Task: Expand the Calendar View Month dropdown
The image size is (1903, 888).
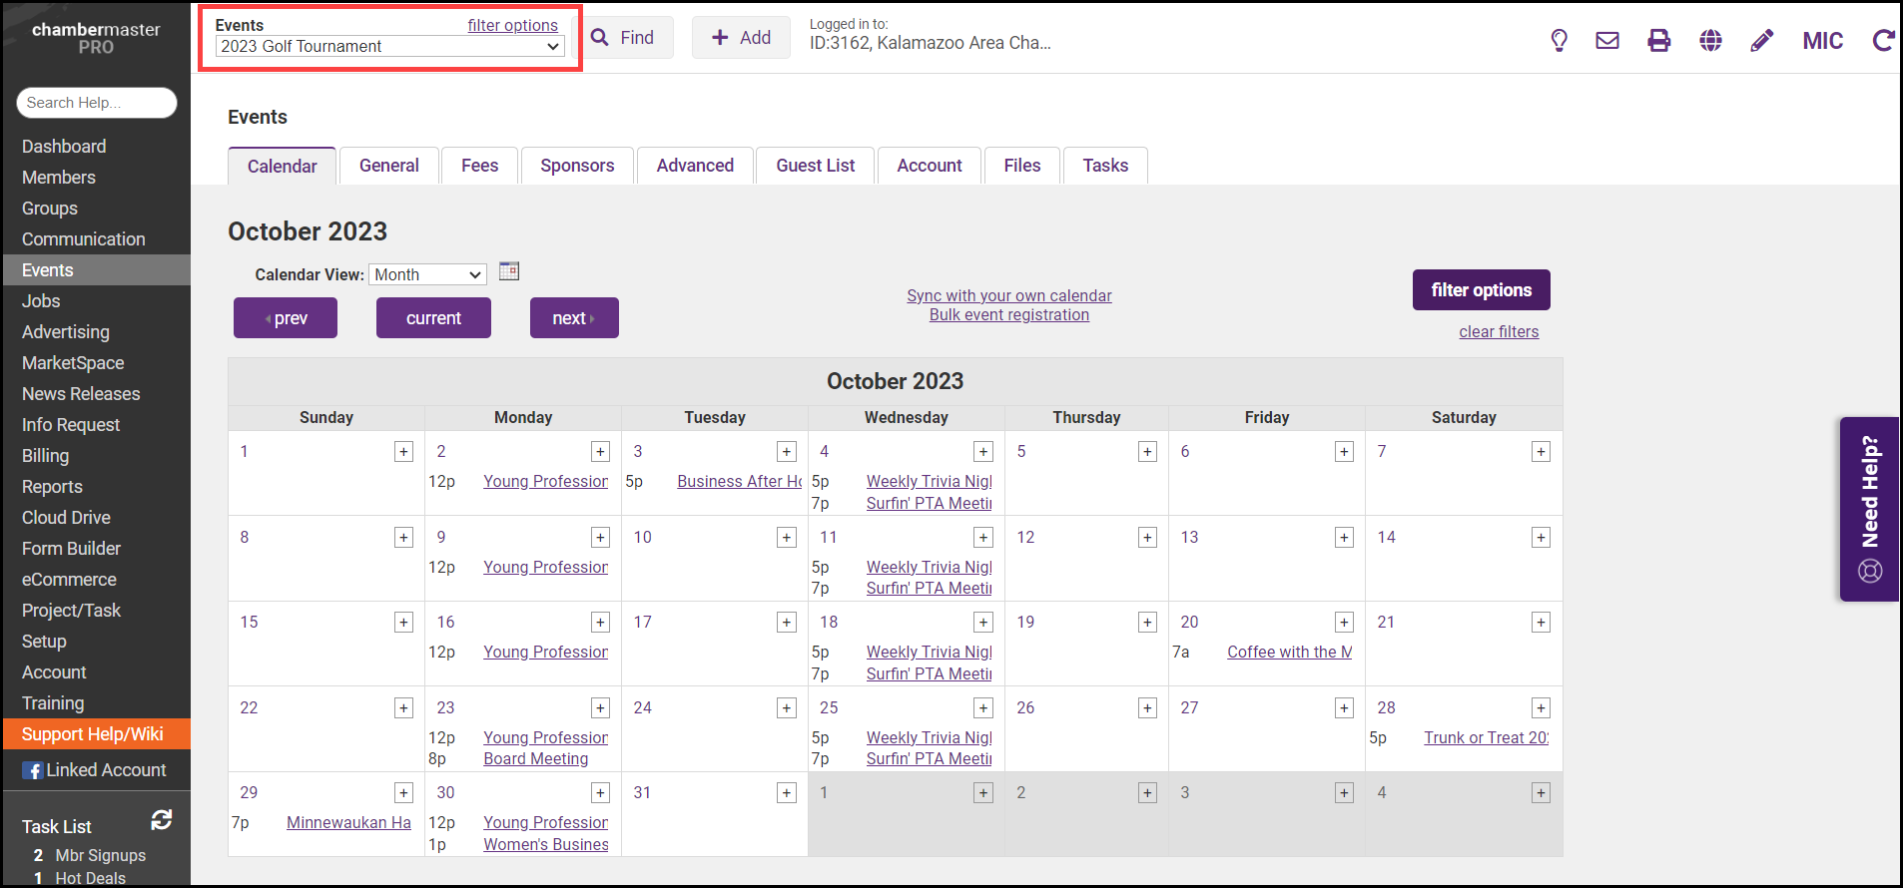Action: 427,274
